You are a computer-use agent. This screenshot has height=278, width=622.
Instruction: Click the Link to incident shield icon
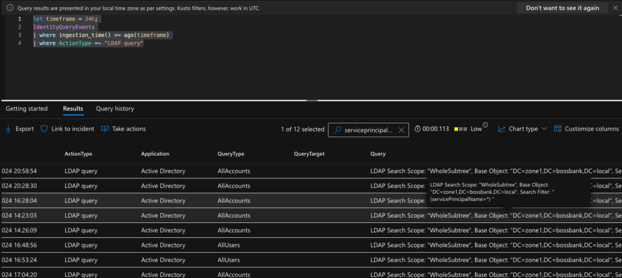pyautogui.click(x=45, y=129)
